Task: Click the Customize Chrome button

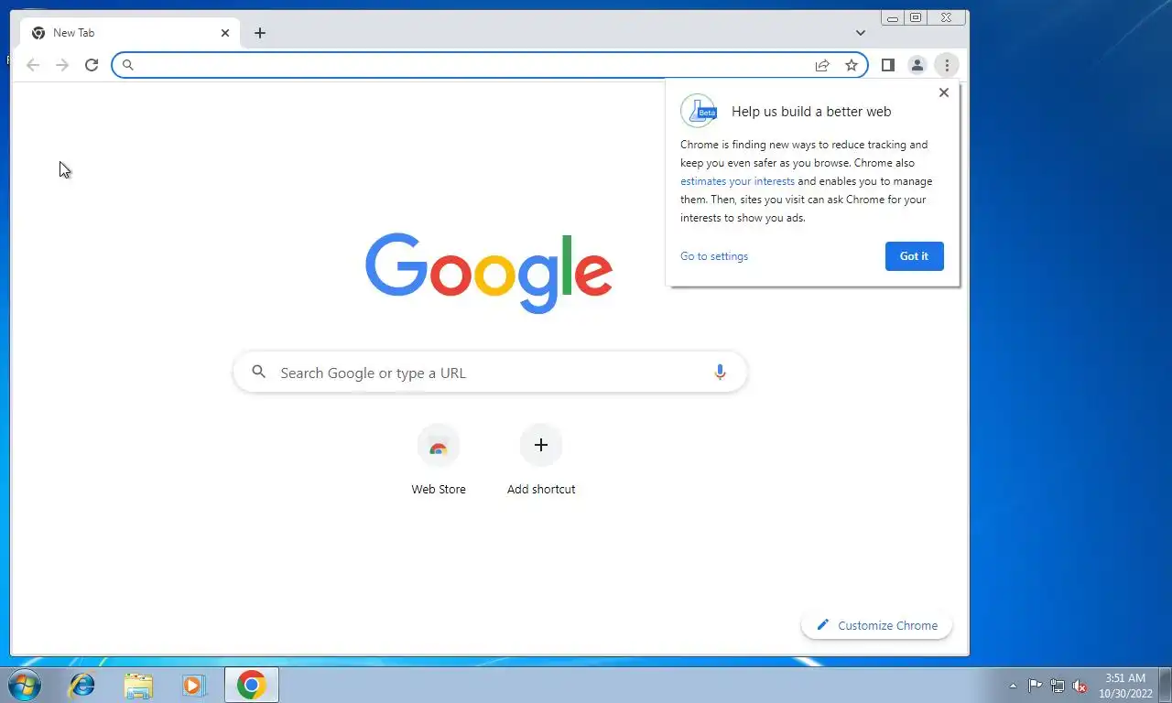Action: click(877, 625)
